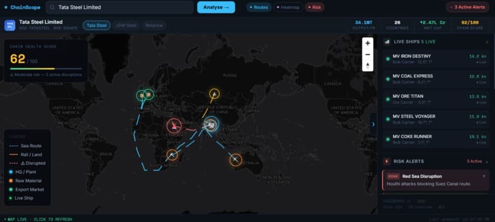Click the map zoom in plus icon
Screen dimensions: 495x222
tap(367, 43)
